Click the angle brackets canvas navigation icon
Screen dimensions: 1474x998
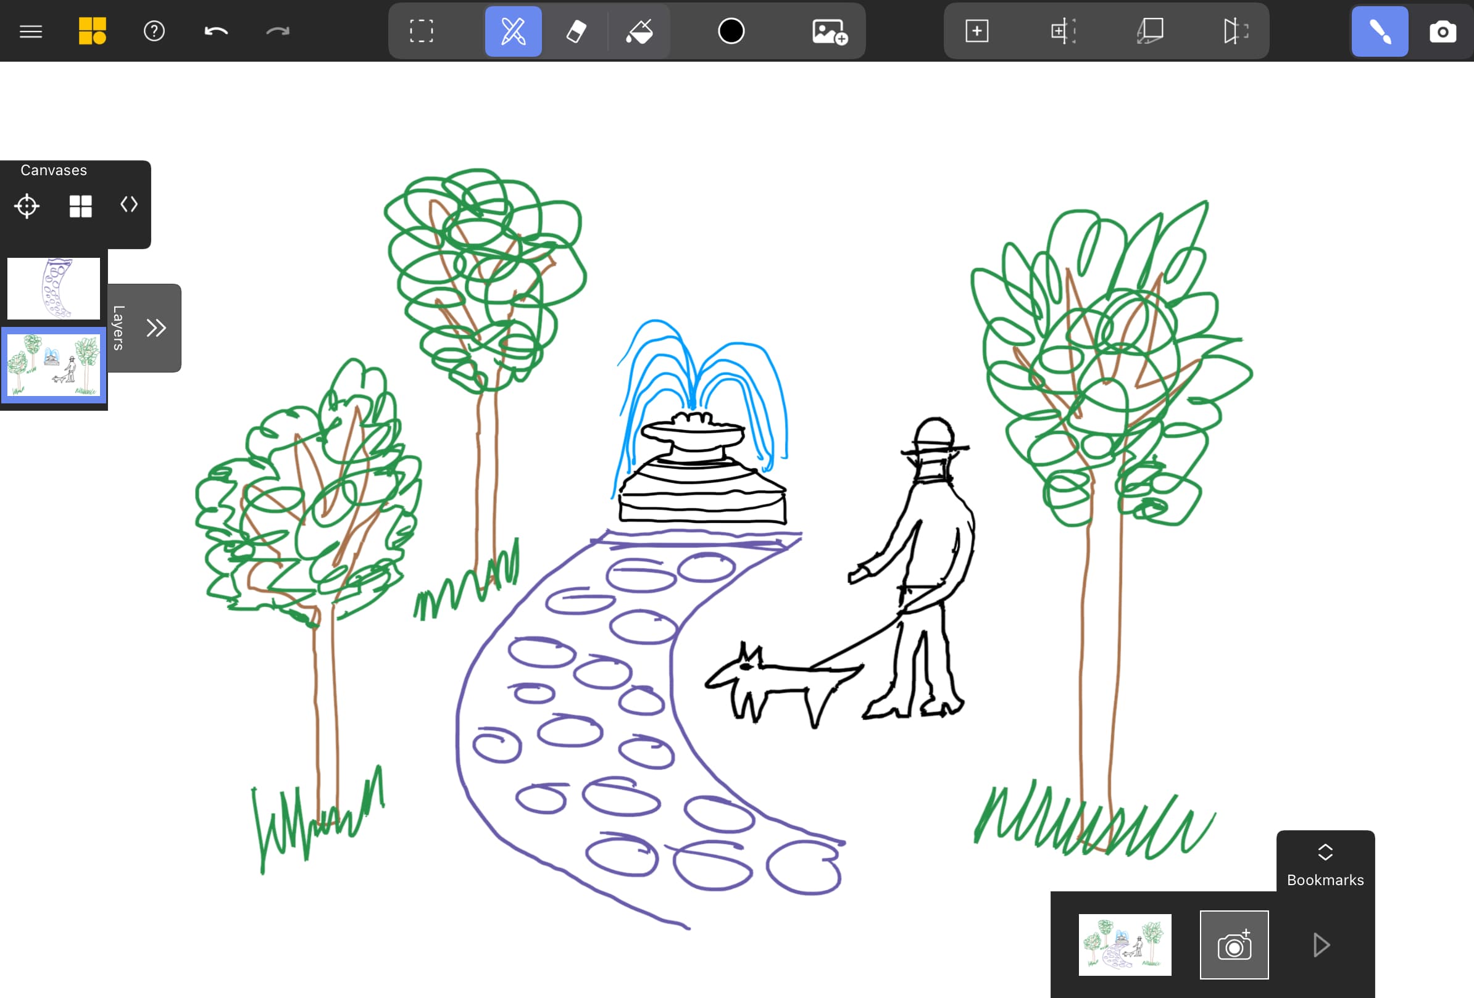point(129,205)
